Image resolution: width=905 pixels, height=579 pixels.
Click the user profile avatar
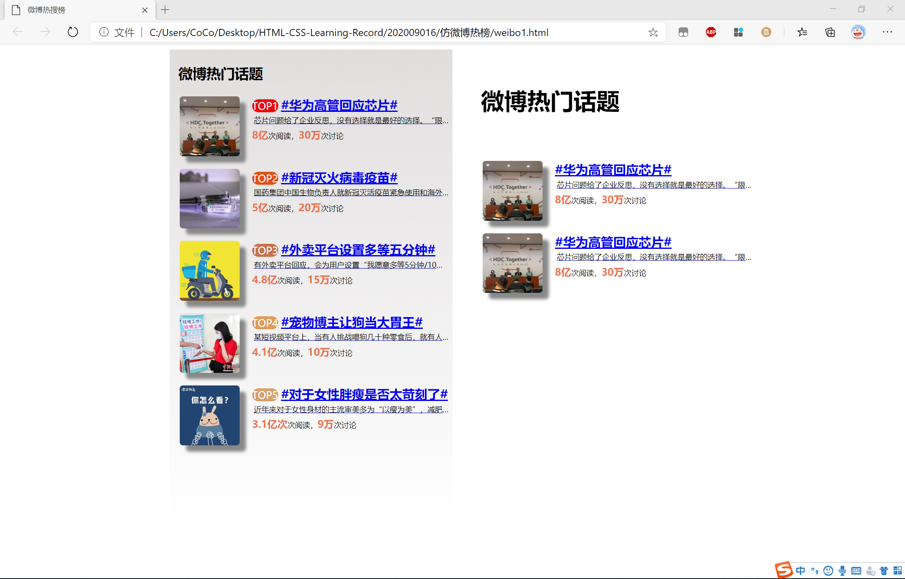pos(858,32)
